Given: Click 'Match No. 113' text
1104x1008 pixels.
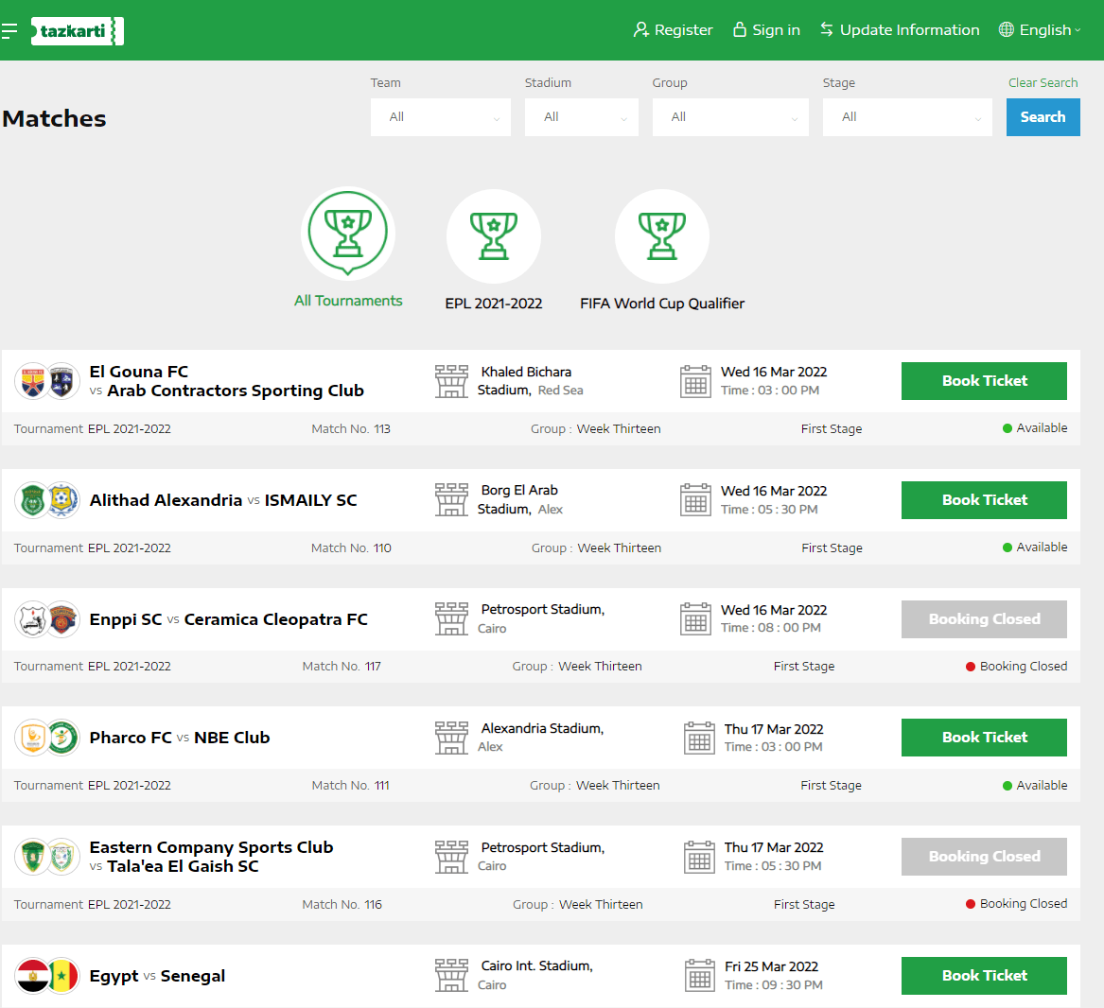Looking at the screenshot, I should coord(351,428).
